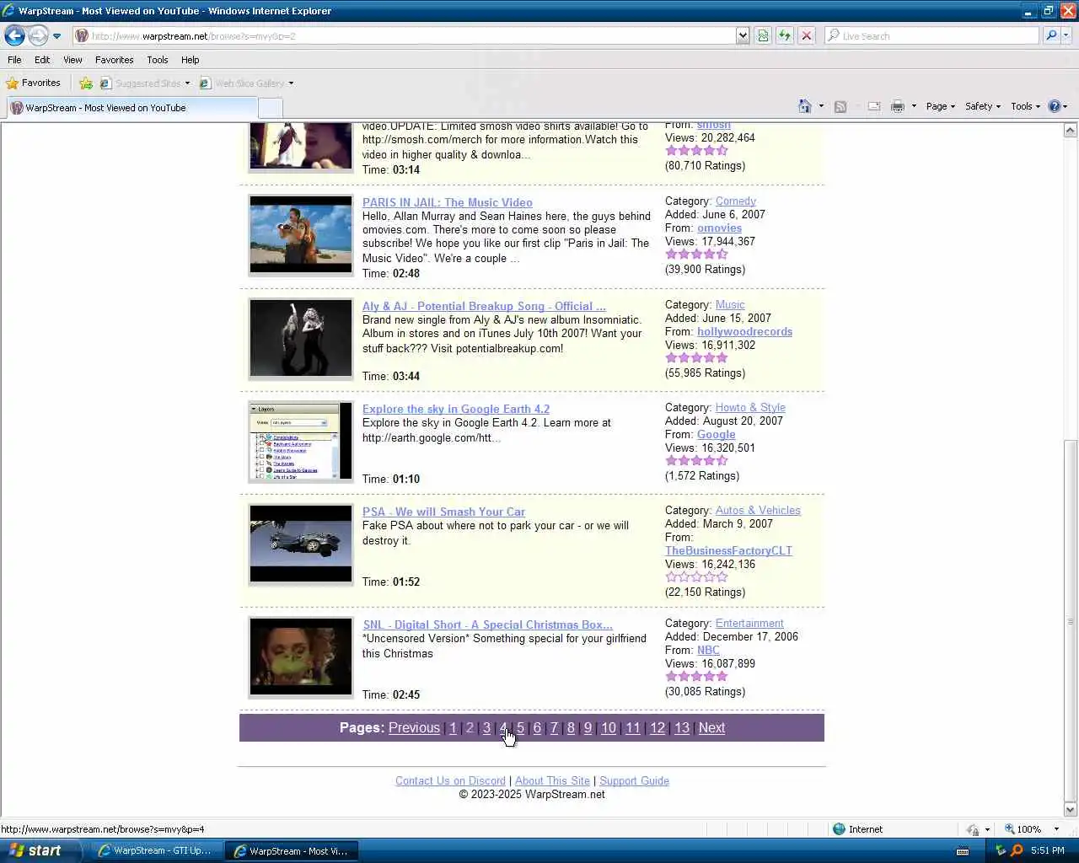
Task: Open the Tools menu in menu bar
Action: click(x=157, y=60)
